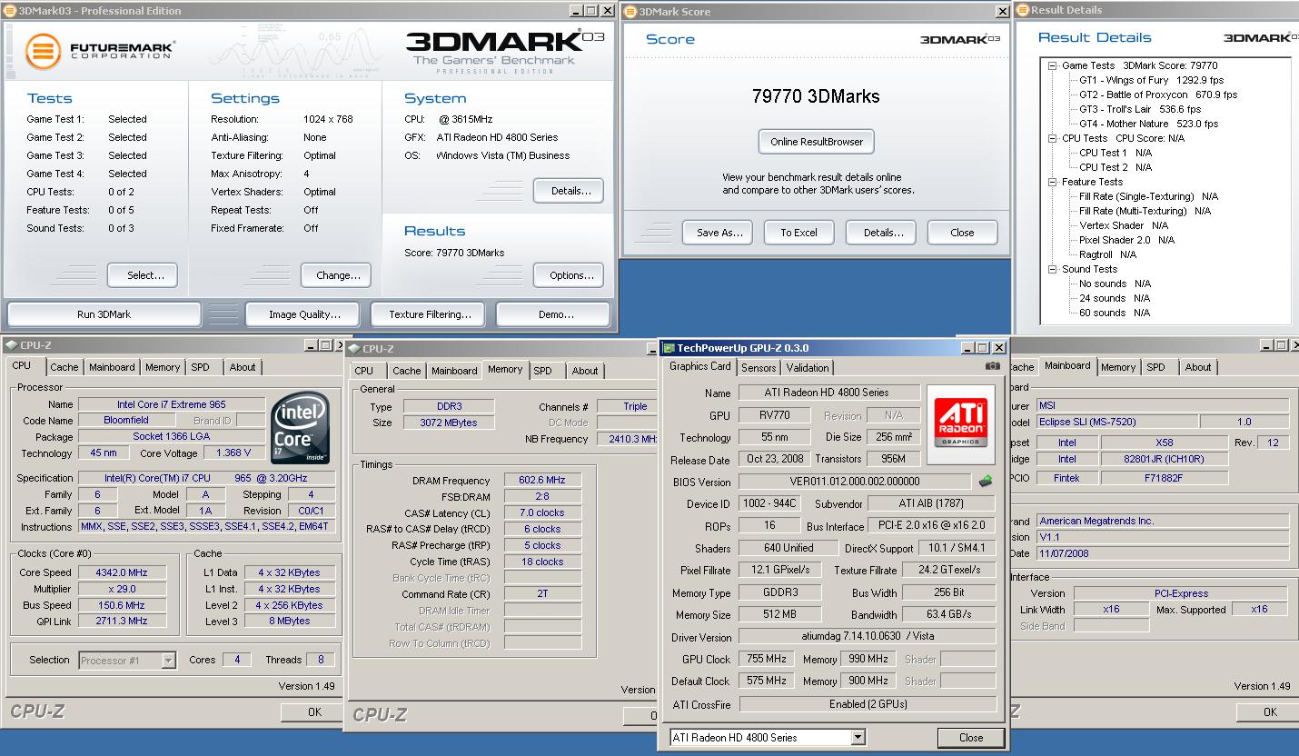
Task: Collapse the Game Tests tree node
Action: [x=1052, y=65]
